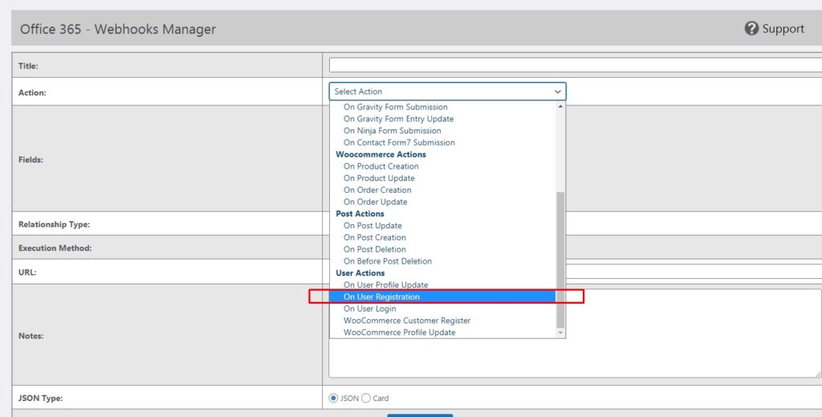Screen dimensions: 822x417
Task: Focus the Title input field
Action: (x=575, y=65)
